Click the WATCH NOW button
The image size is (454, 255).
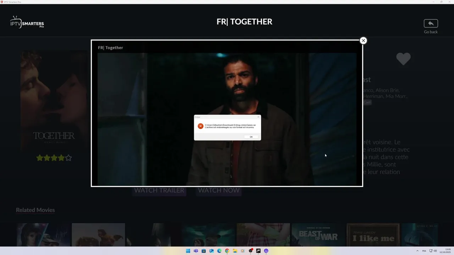pos(218,190)
